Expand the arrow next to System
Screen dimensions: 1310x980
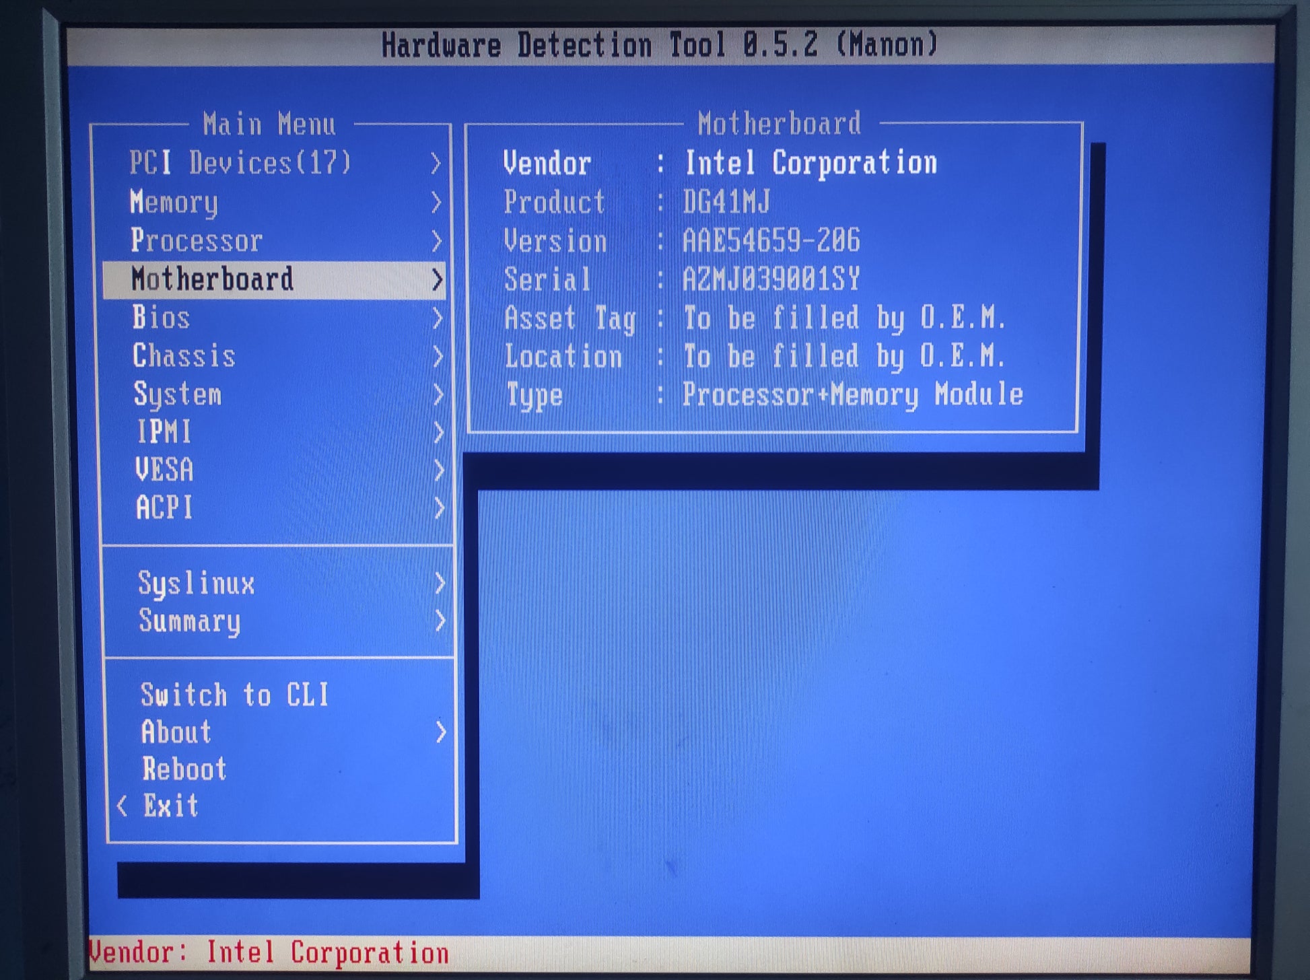pos(438,394)
